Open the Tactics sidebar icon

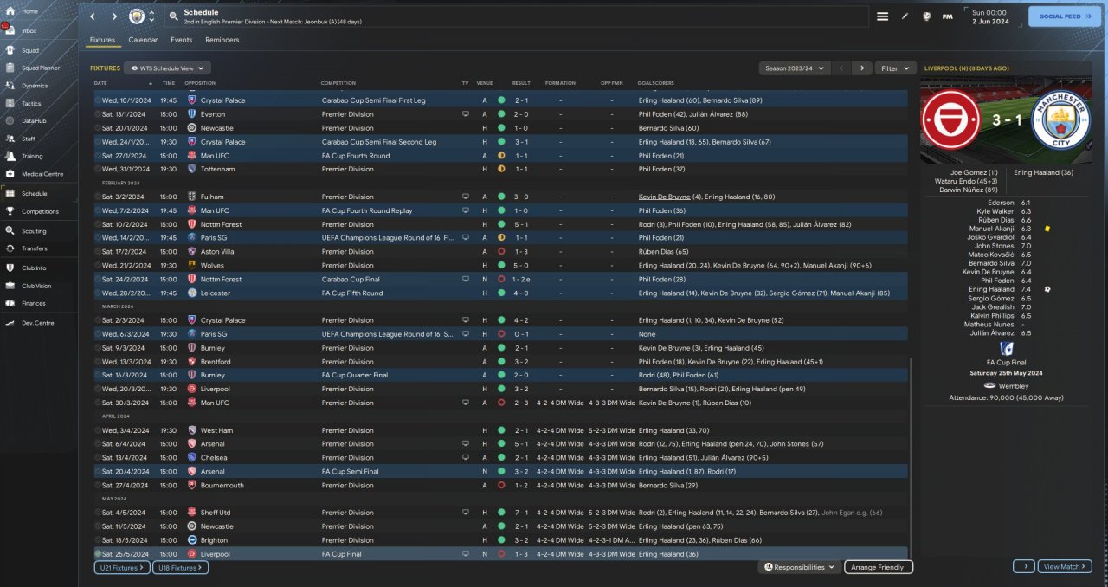[10, 103]
